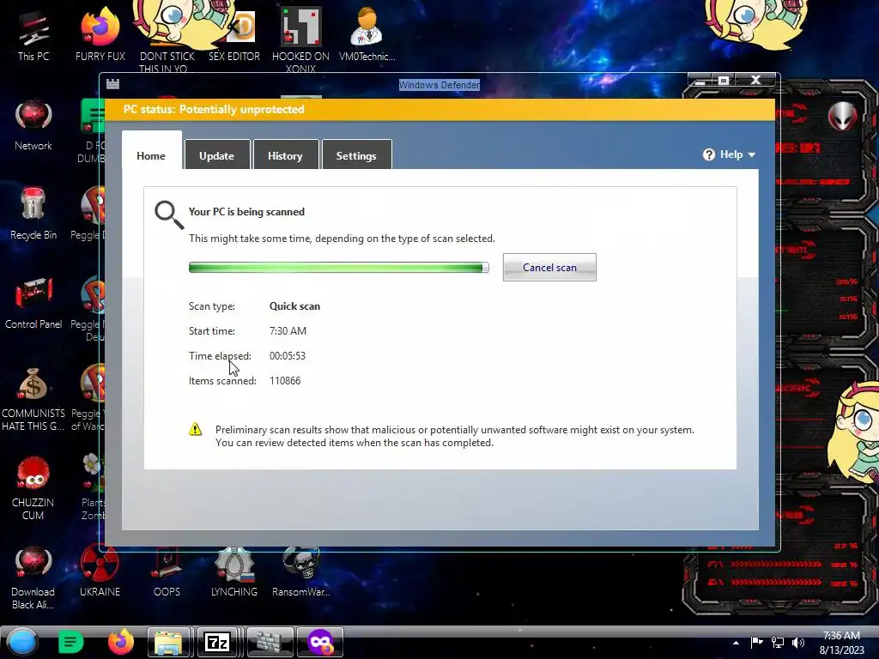The width and height of the screenshot is (879, 659).
Task: Launch the CHUZZIN CUM shortcut
Action: [x=33, y=487]
